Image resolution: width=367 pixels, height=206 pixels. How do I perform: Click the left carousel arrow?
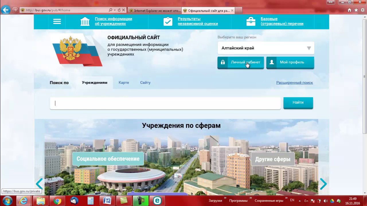(39, 184)
